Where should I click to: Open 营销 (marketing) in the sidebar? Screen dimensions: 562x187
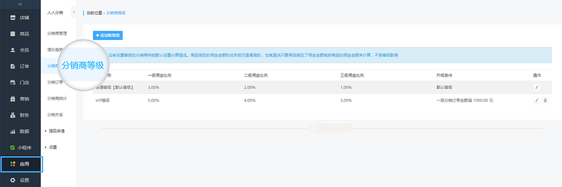point(20,99)
